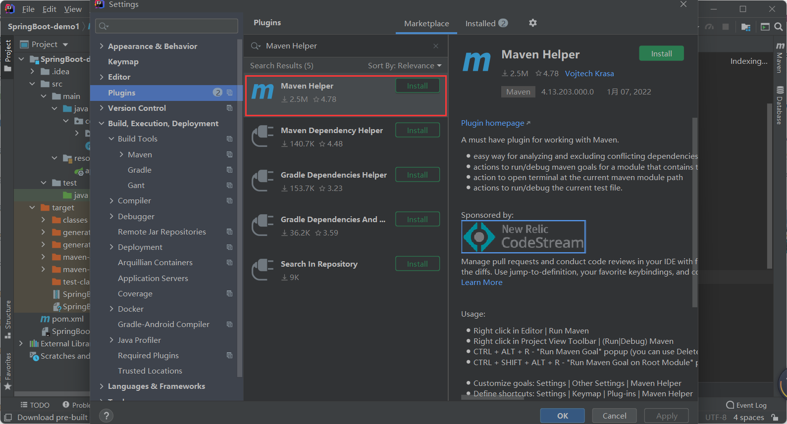Open the TODO tool window
787x424 pixels.
pos(35,405)
